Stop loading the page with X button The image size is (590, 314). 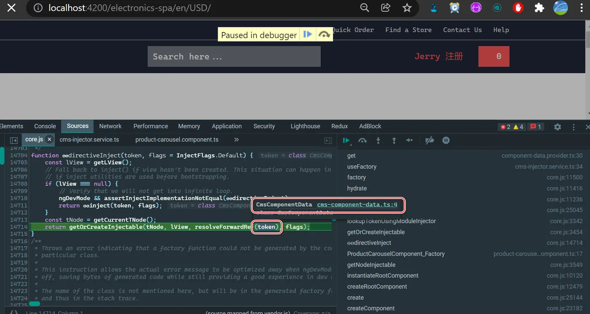(11, 8)
